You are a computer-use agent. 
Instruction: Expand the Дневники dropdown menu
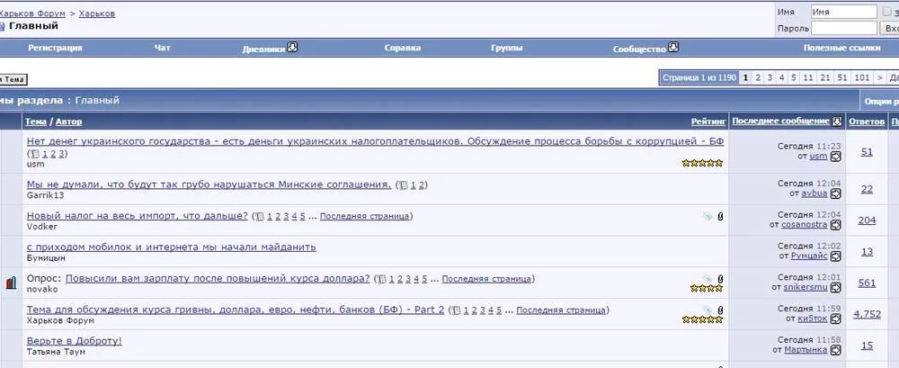(292, 47)
